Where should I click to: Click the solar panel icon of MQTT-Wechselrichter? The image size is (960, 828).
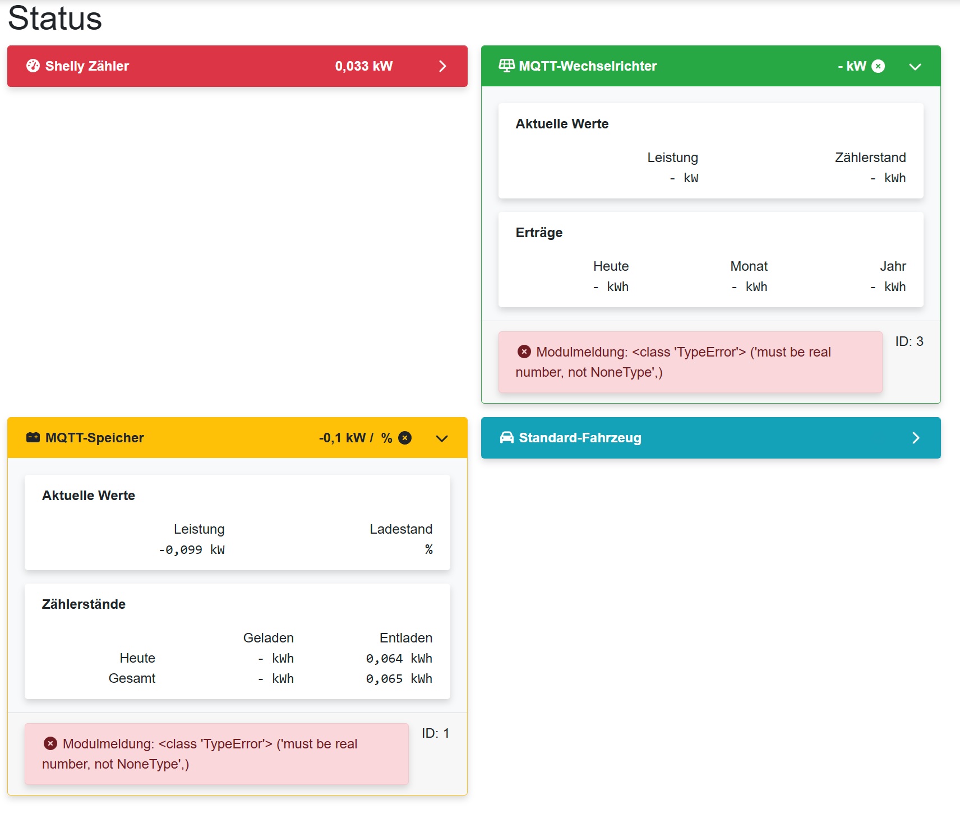[x=506, y=66]
